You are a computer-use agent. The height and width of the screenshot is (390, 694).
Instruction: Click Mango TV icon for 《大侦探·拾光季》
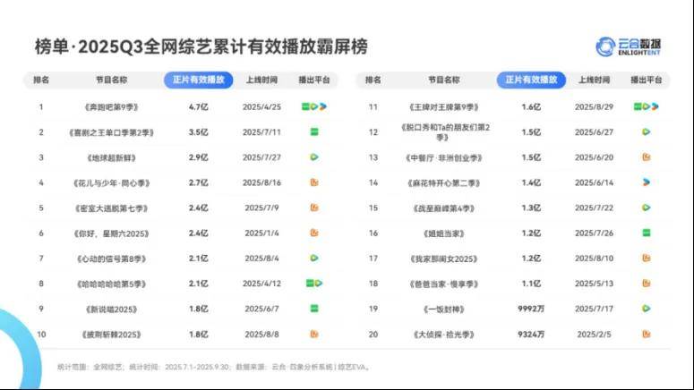[x=647, y=334]
